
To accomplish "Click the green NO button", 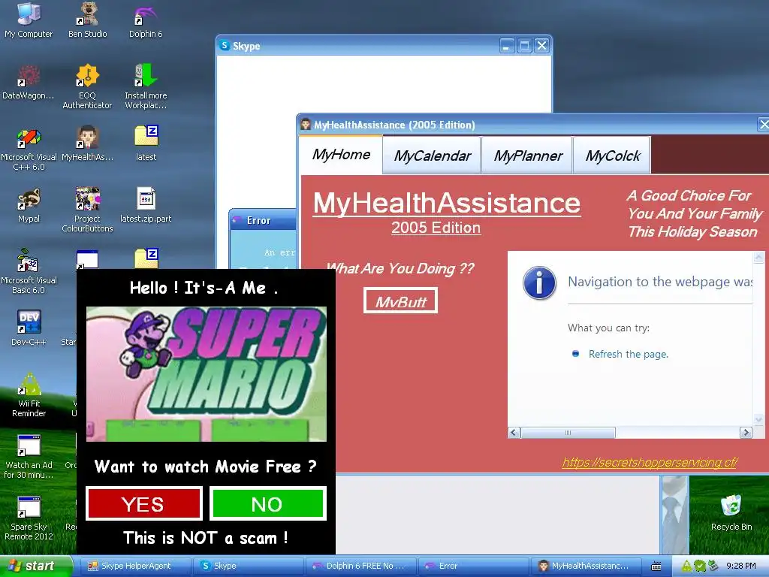I will [268, 504].
